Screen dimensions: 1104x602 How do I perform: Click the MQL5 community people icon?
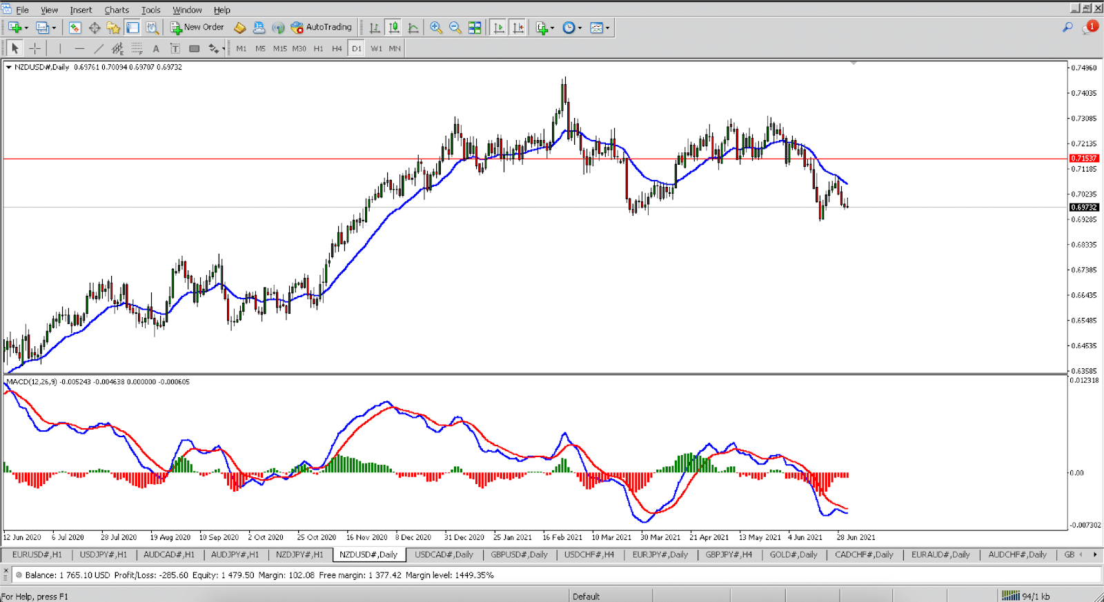click(259, 28)
